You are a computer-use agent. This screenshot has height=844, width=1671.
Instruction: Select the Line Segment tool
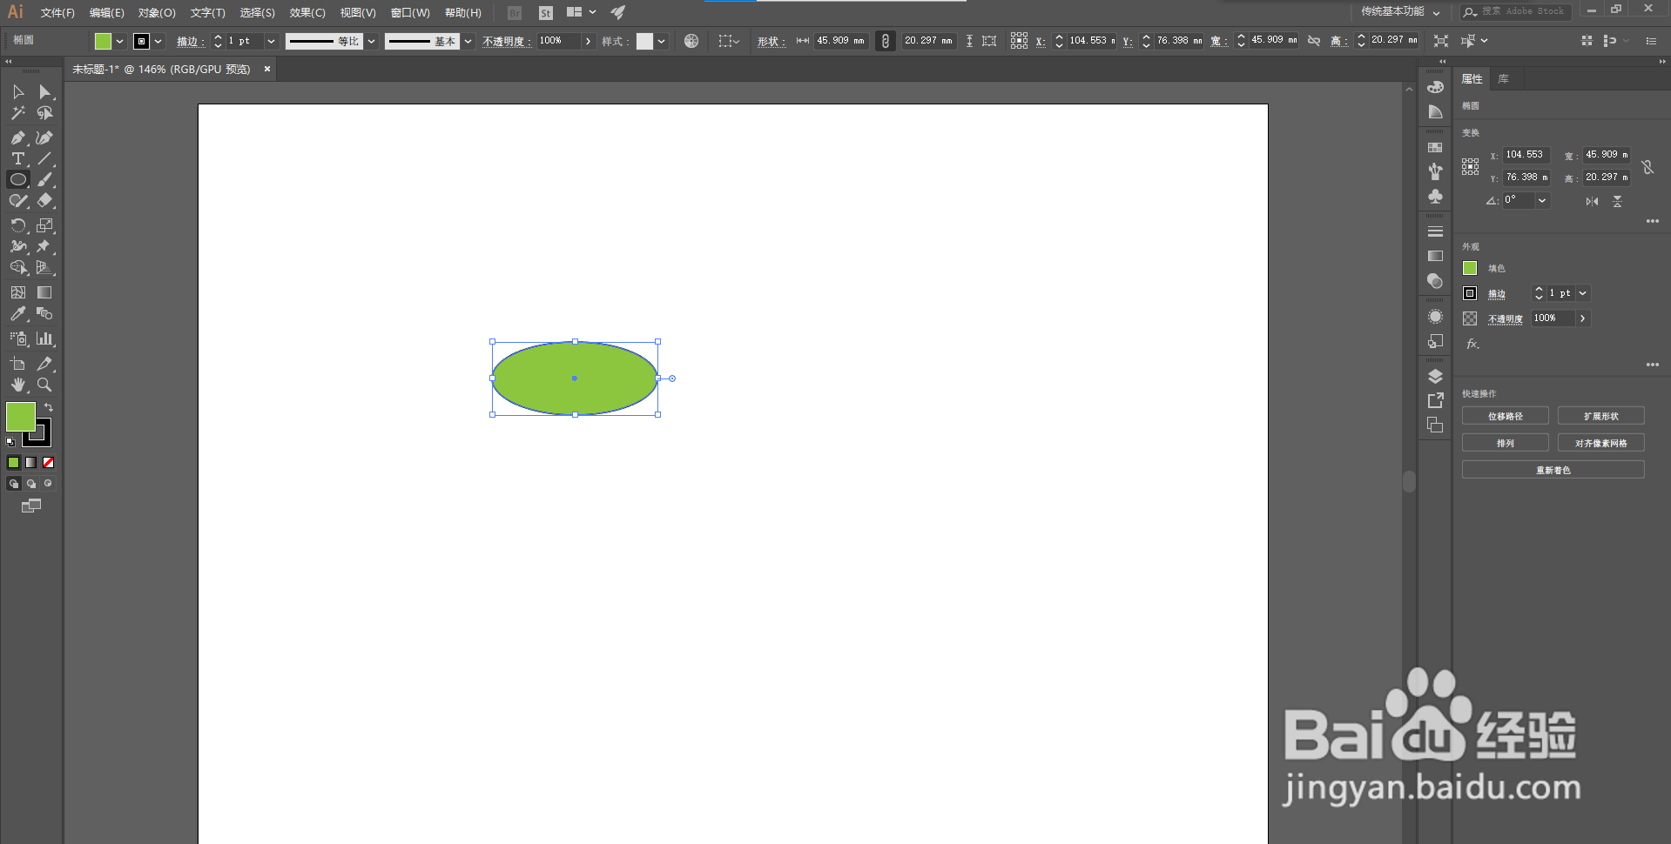(x=44, y=158)
